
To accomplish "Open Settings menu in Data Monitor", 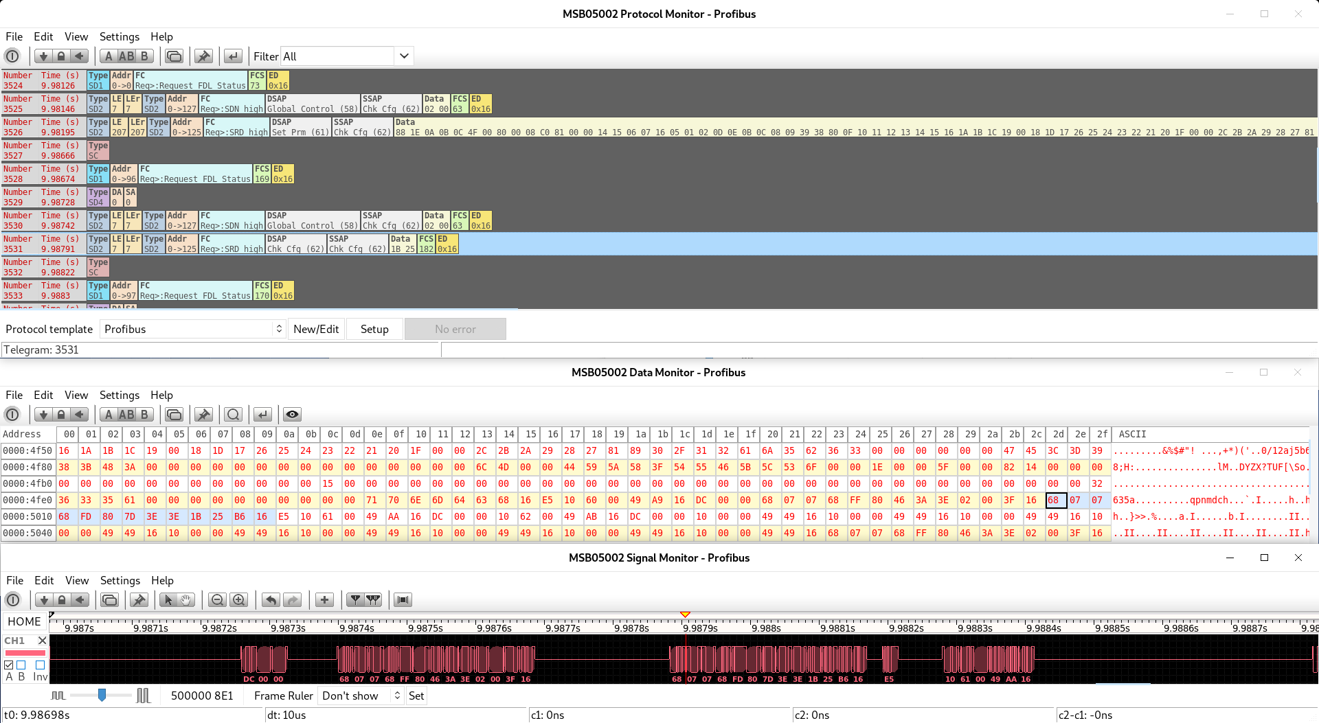I will tap(120, 395).
